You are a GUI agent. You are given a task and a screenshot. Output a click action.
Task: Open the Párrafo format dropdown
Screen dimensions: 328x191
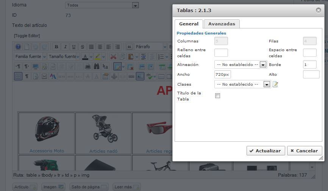[x=151, y=47]
